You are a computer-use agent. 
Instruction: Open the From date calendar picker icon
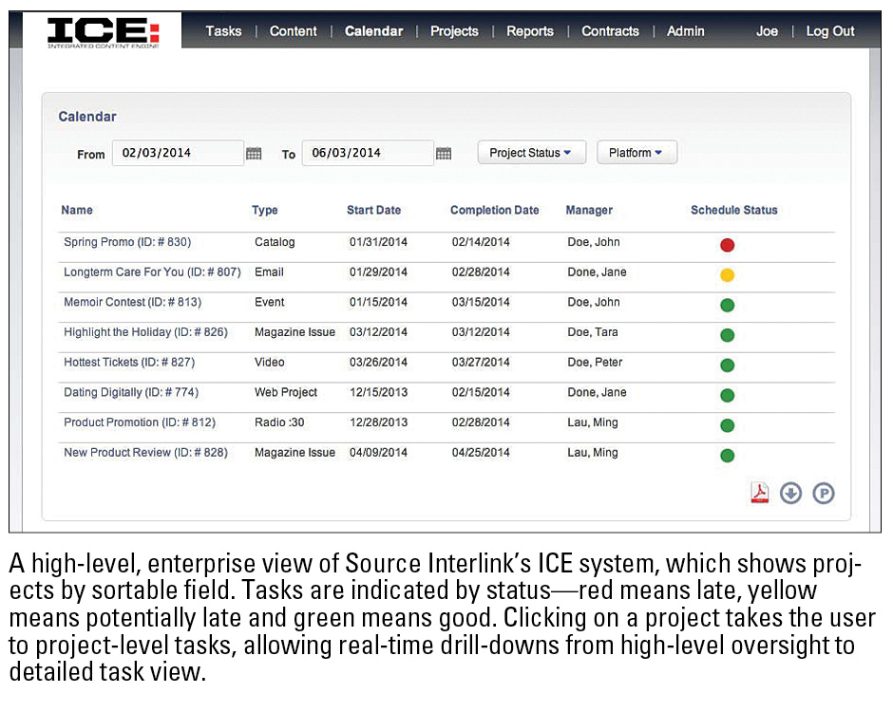pyautogui.click(x=254, y=153)
